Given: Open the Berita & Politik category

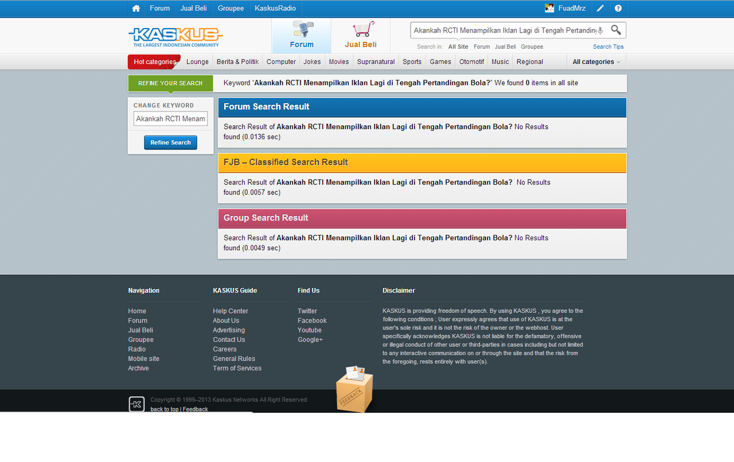Looking at the screenshot, I should pyautogui.click(x=237, y=62).
